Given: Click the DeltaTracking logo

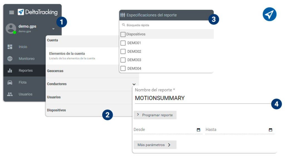Looking at the screenshot, I should [38, 12].
